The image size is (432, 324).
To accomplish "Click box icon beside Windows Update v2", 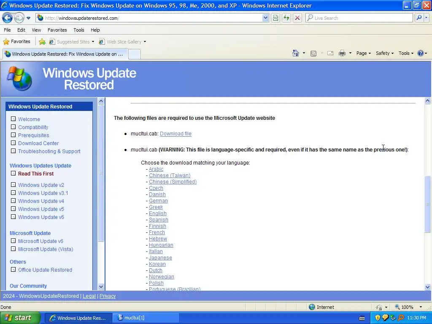I will (13, 185).
